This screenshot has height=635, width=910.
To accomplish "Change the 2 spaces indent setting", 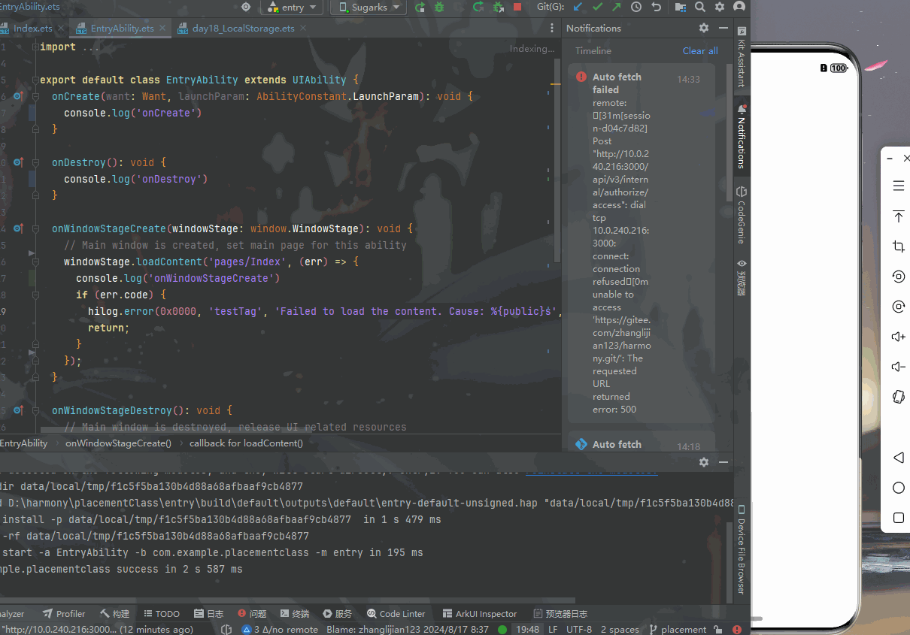I will [620, 630].
